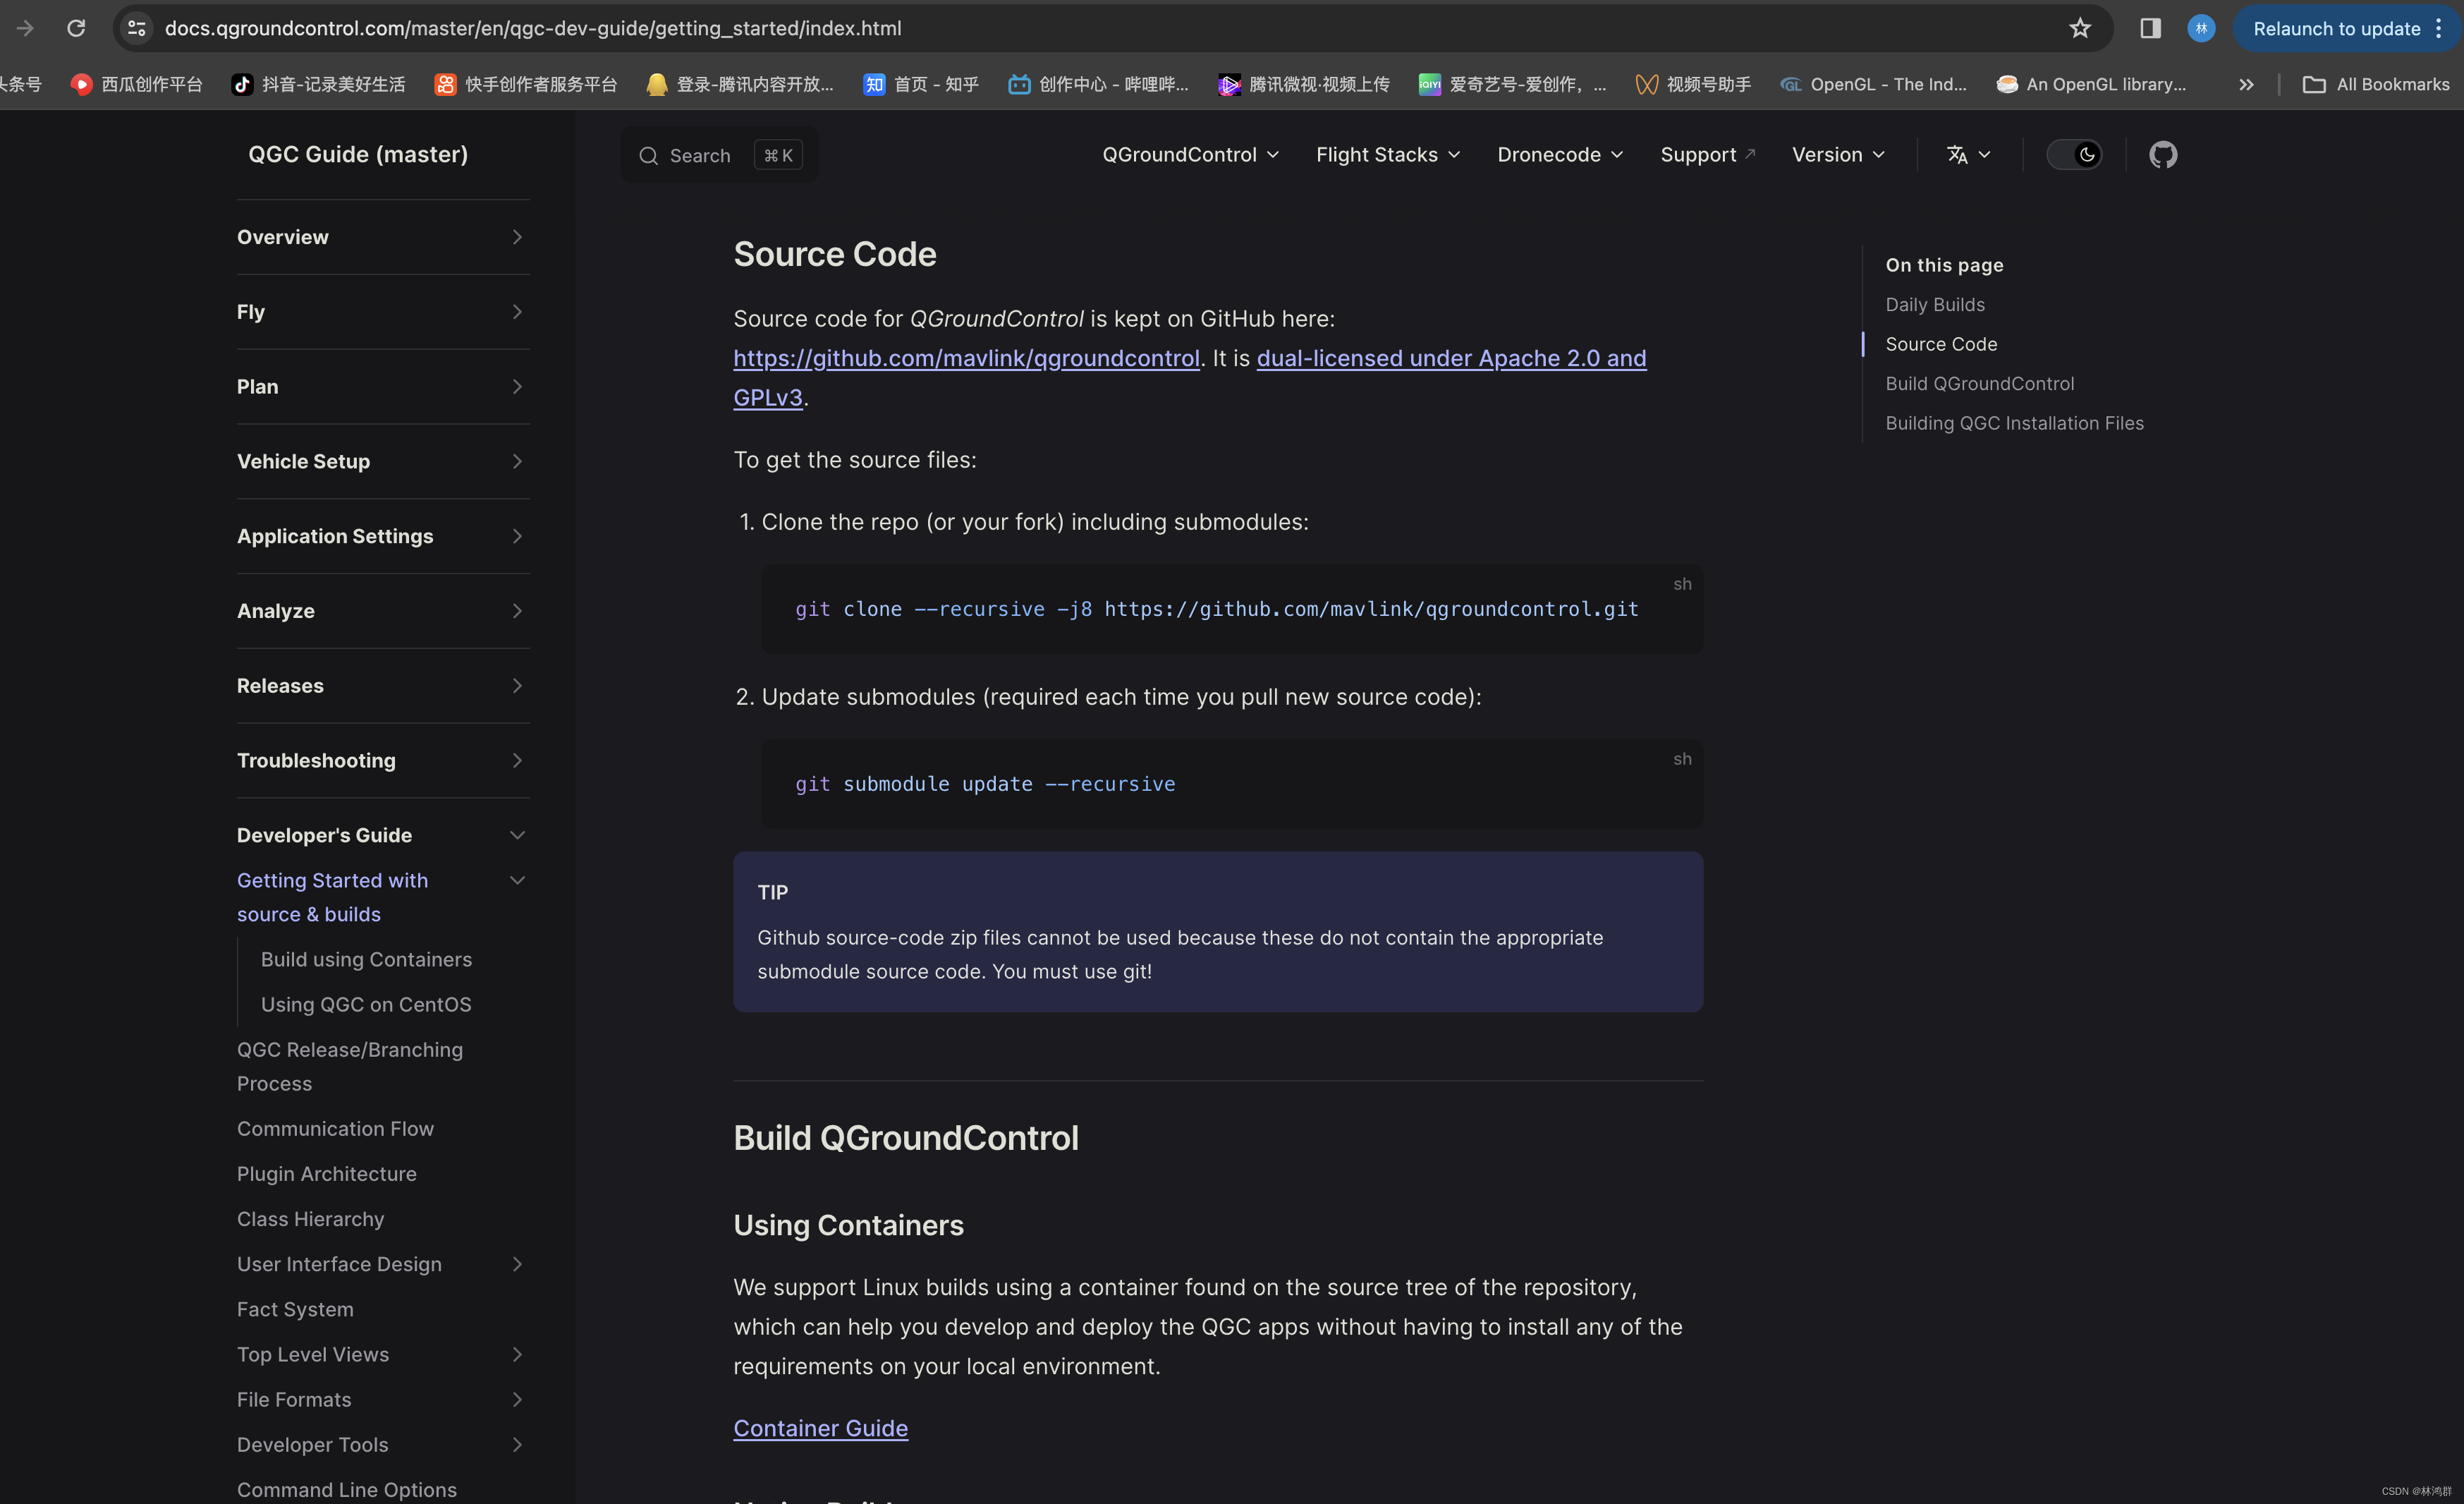This screenshot has width=2464, height=1504.
Task: Open the Version dropdown
Action: (1838, 155)
